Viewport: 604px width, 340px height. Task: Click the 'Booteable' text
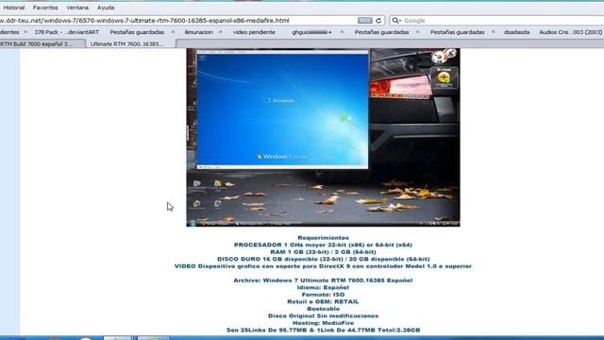pos(323,309)
